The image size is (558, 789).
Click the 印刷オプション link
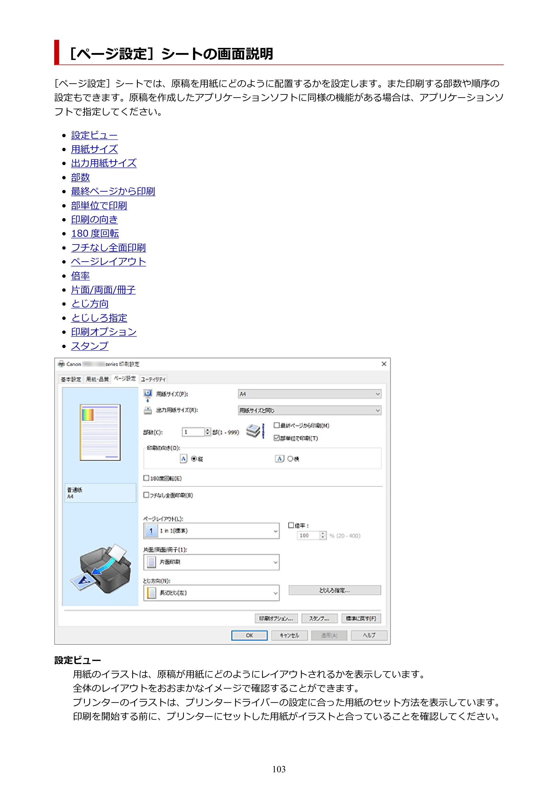coord(104,332)
